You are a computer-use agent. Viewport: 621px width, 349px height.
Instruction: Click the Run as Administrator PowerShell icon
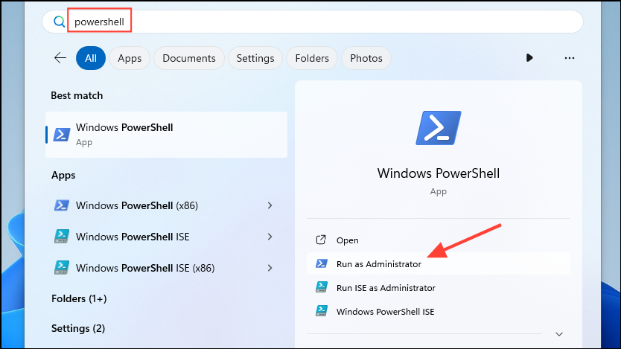point(321,263)
